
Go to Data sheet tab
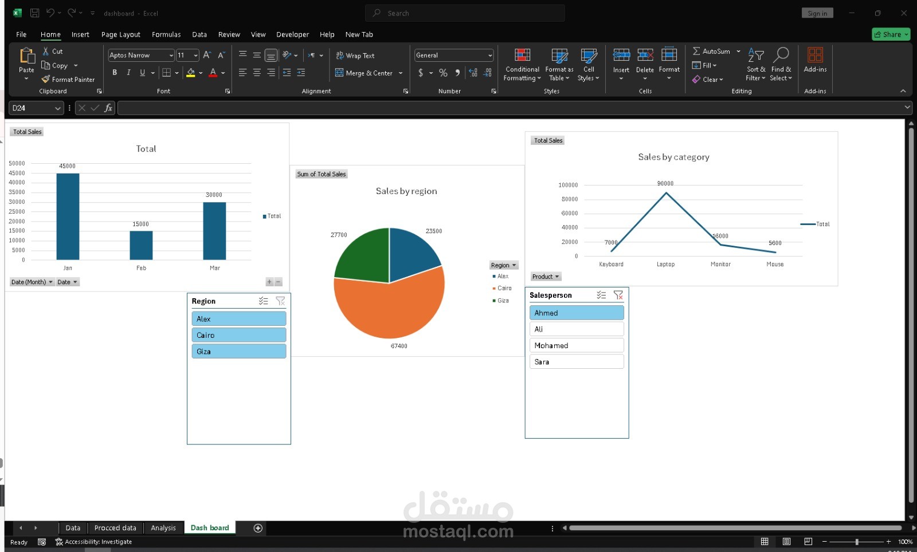pyautogui.click(x=73, y=528)
